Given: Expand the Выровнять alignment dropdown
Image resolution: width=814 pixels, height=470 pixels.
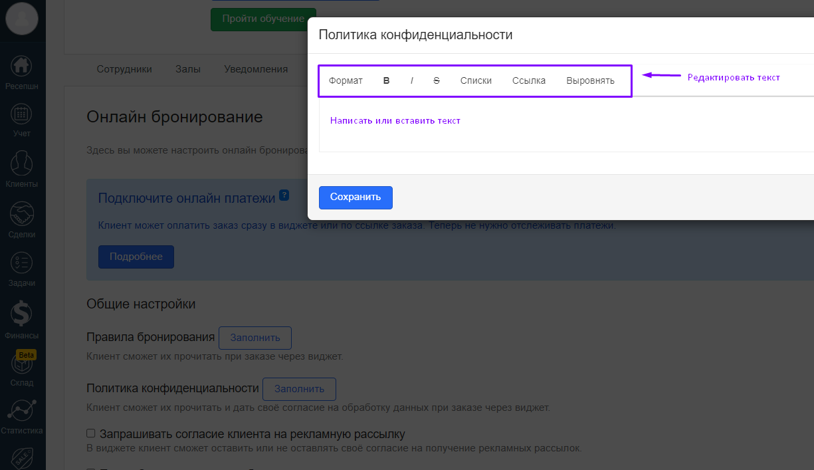Looking at the screenshot, I should click(x=590, y=80).
